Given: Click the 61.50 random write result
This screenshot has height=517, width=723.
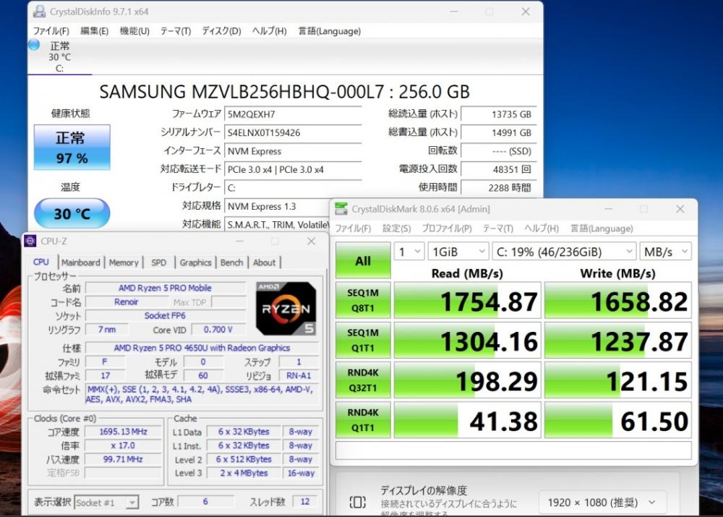Looking at the screenshot, I should click(618, 419).
